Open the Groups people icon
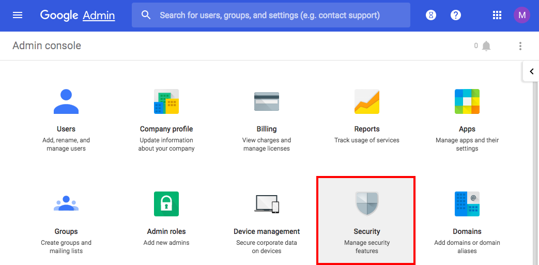539x265 pixels. coord(66,203)
